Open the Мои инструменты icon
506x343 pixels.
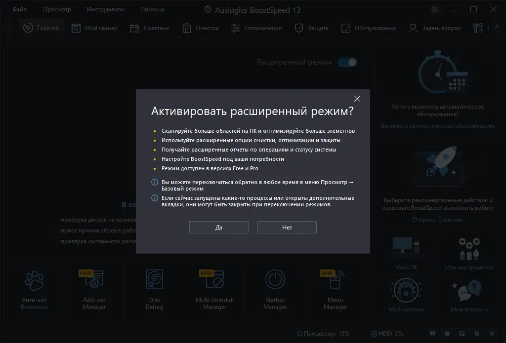click(x=469, y=249)
